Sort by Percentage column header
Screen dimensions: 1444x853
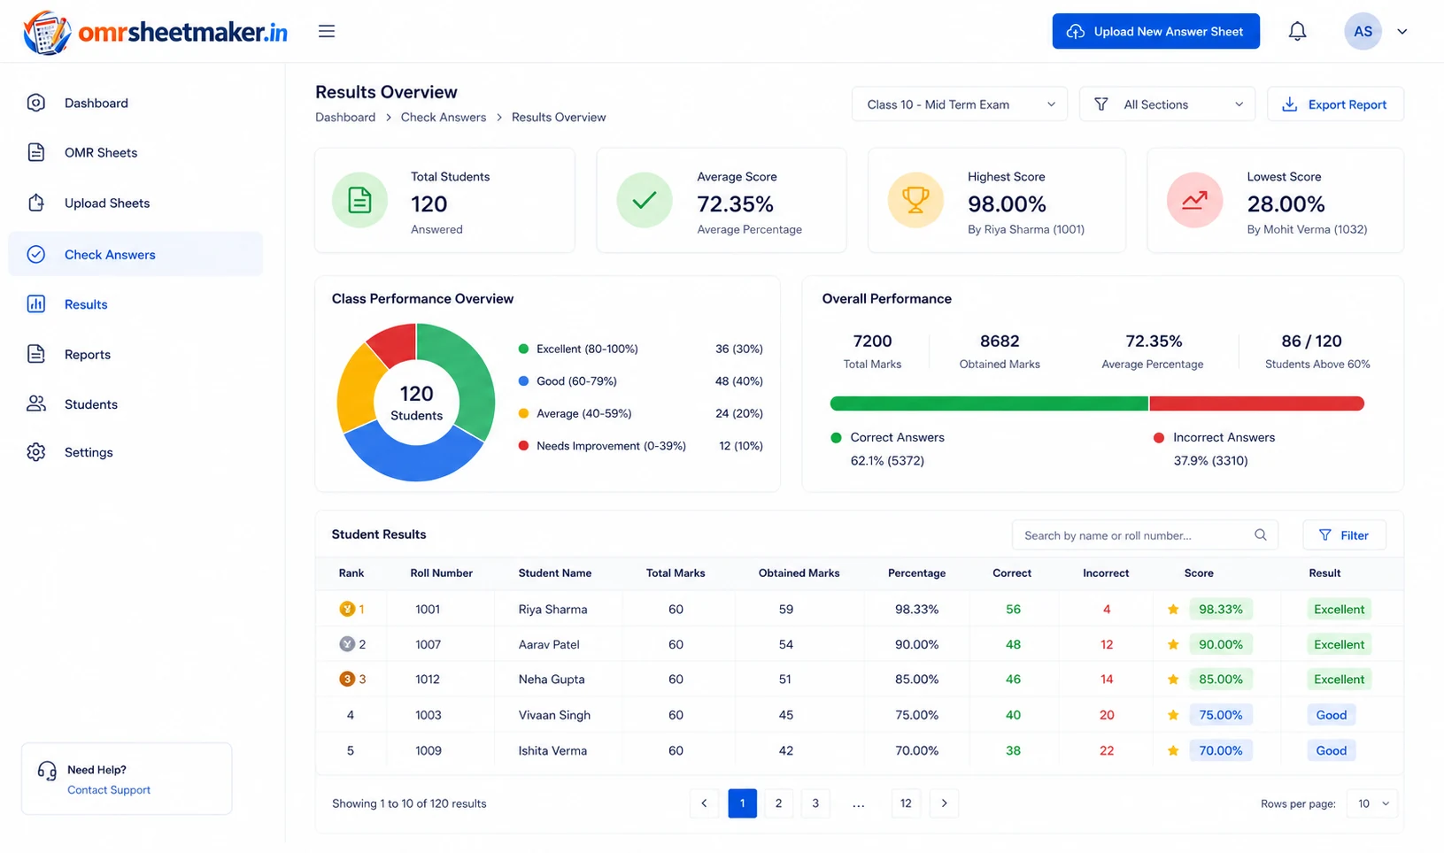pos(916,573)
